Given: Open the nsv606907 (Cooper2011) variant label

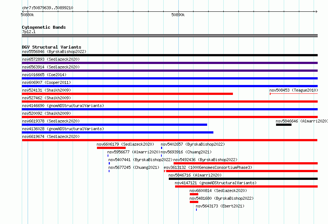Looking at the screenshot, I should point(46,82).
